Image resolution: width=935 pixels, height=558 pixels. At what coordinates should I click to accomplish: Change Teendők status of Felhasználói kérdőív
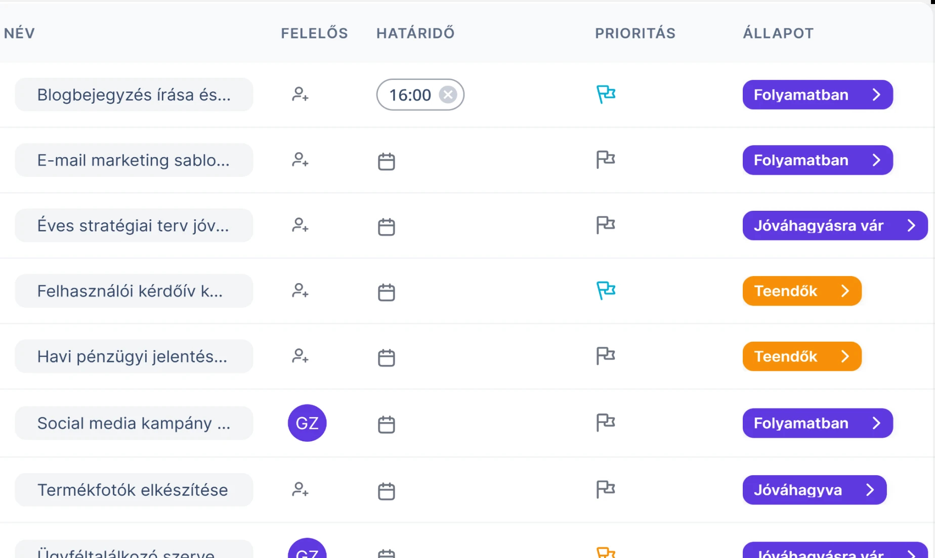coord(801,291)
